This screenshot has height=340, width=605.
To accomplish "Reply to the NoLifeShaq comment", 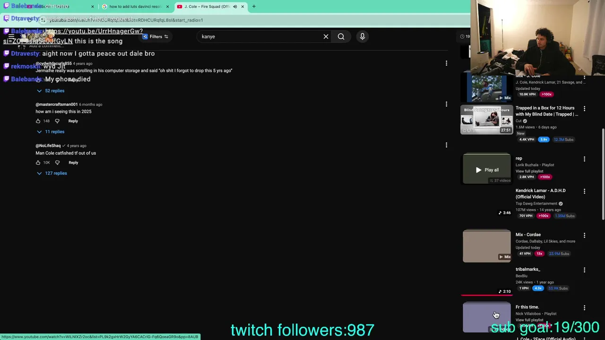I will [73, 162].
